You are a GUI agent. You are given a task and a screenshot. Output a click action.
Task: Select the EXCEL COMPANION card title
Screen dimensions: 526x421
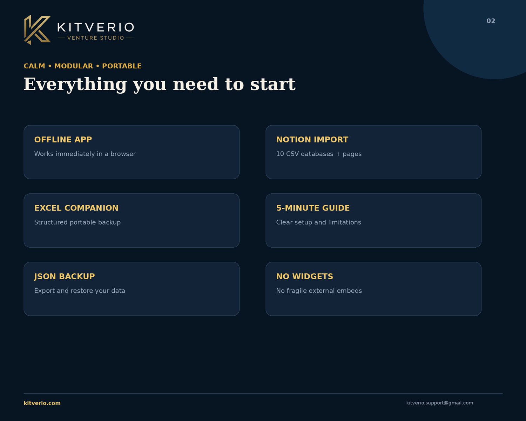pos(76,208)
